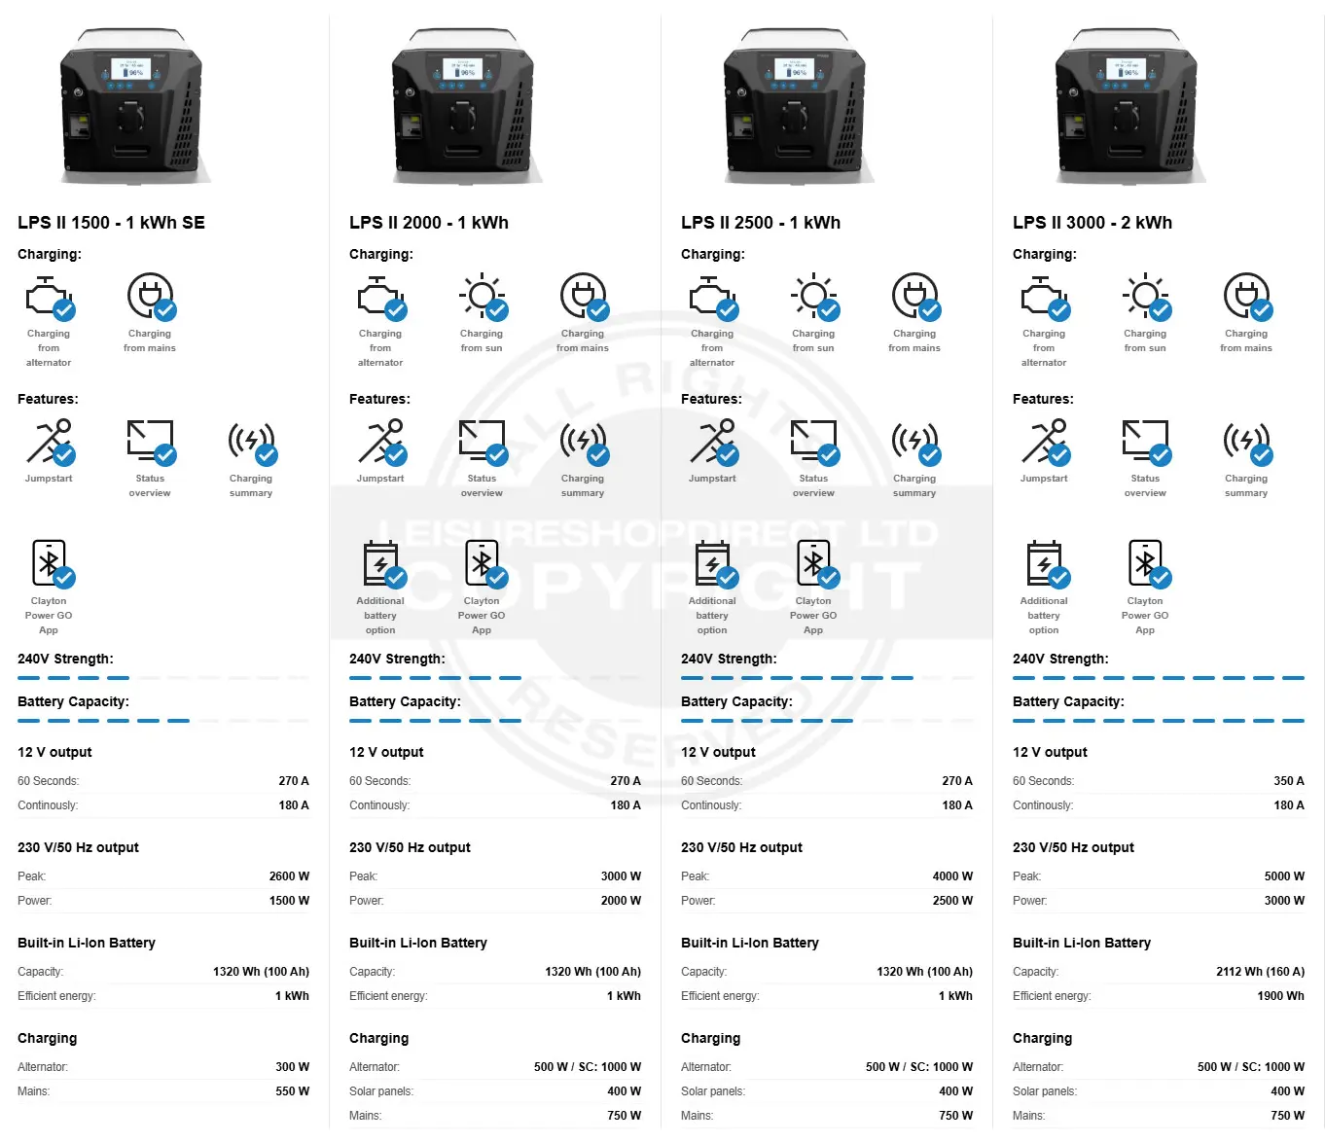Click the Charging summary icon for LPS II 1500
The height and width of the screenshot is (1143, 1325).
(x=251, y=443)
